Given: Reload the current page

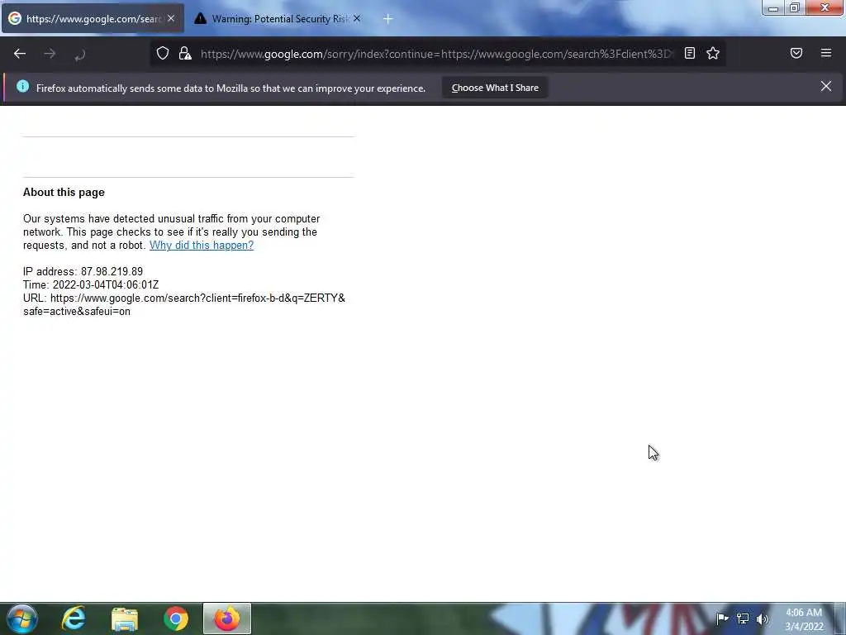Looking at the screenshot, I should (x=80, y=55).
